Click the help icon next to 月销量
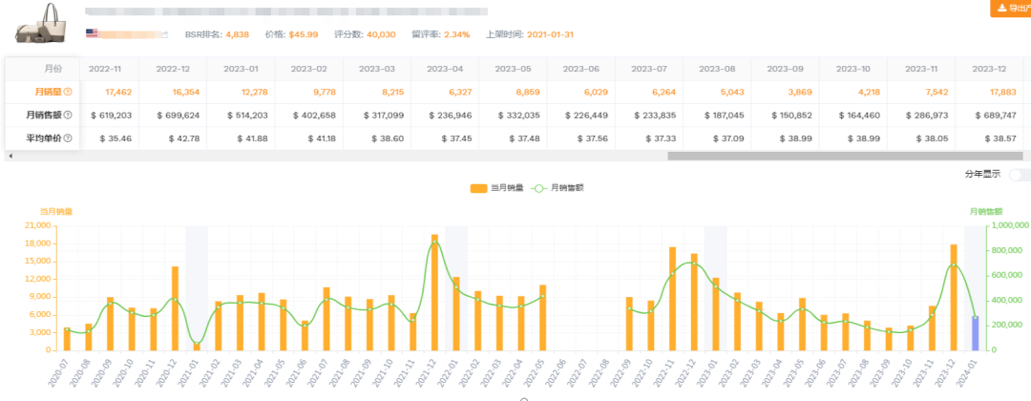The image size is (1031, 401). click(67, 92)
